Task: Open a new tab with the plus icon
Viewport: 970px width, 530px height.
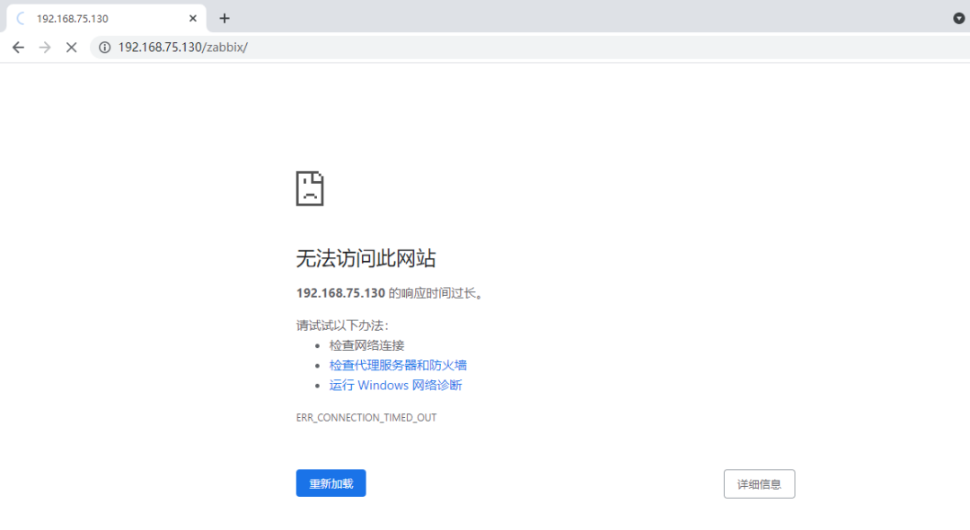Action: [x=225, y=18]
